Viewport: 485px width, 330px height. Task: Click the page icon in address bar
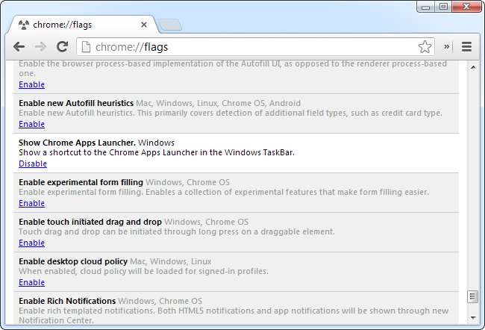[x=86, y=47]
